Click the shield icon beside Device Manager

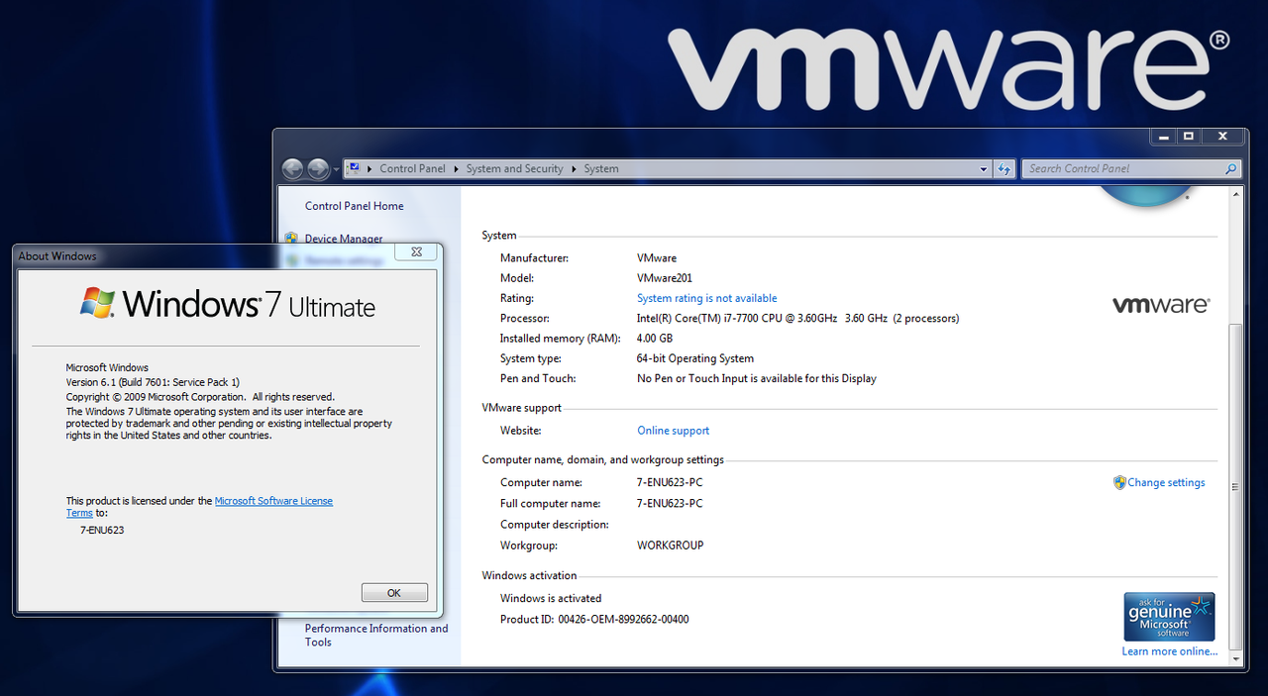pyautogui.click(x=291, y=238)
